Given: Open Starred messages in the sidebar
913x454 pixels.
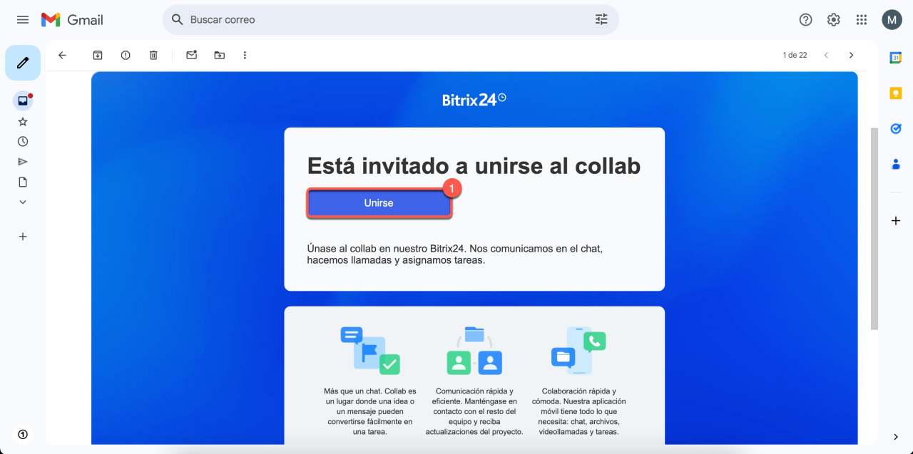Looking at the screenshot, I should pos(23,122).
